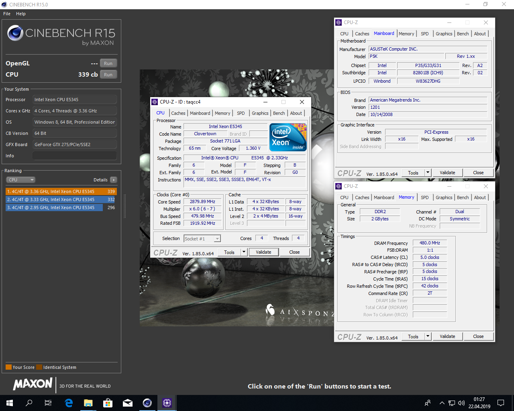Click Mainboard CPU-Z window title icon
Screen dimensions: 514x411
click(339, 22)
